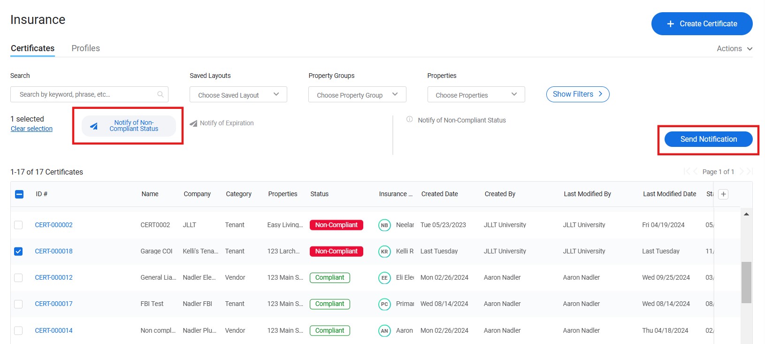Select Notify of Non-Compliant Status button
Screen dimensions: 765x344
click(x=129, y=126)
